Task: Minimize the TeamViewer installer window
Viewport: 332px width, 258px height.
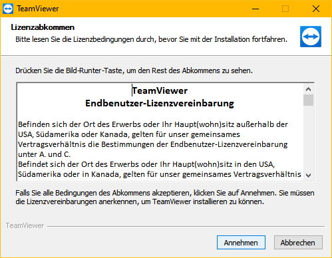Action: 255,9
